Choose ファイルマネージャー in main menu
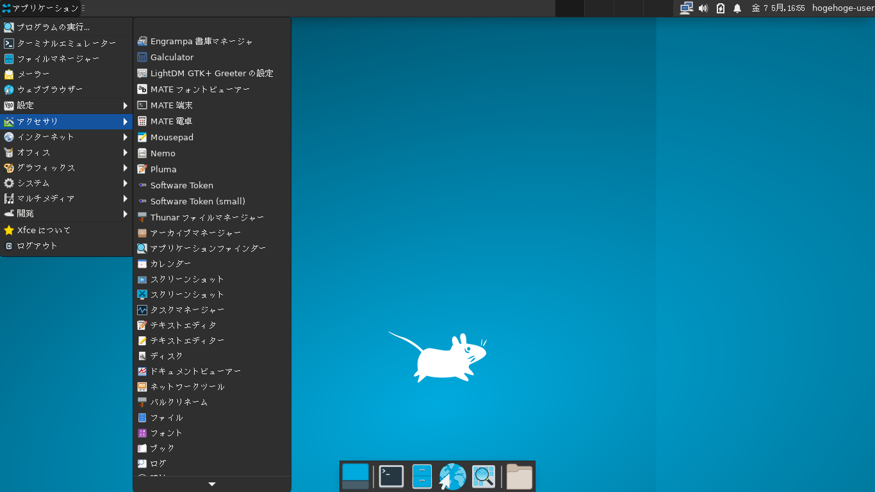Image resolution: width=875 pixels, height=492 pixels. pyautogui.click(x=67, y=58)
